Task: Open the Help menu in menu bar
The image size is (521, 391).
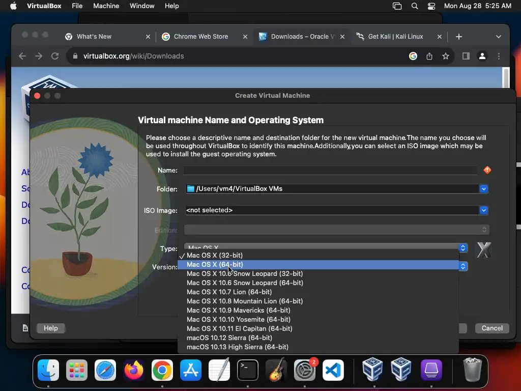Action: click(x=172, y=6)
